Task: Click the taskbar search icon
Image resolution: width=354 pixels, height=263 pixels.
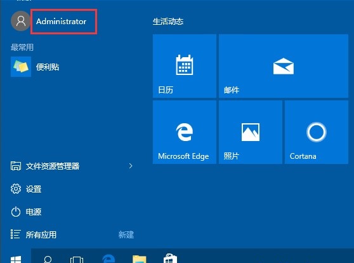Action: pyautogui.click(x=48, y=259)
